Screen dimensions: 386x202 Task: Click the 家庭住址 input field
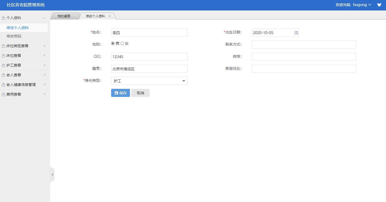pos(304,69)
